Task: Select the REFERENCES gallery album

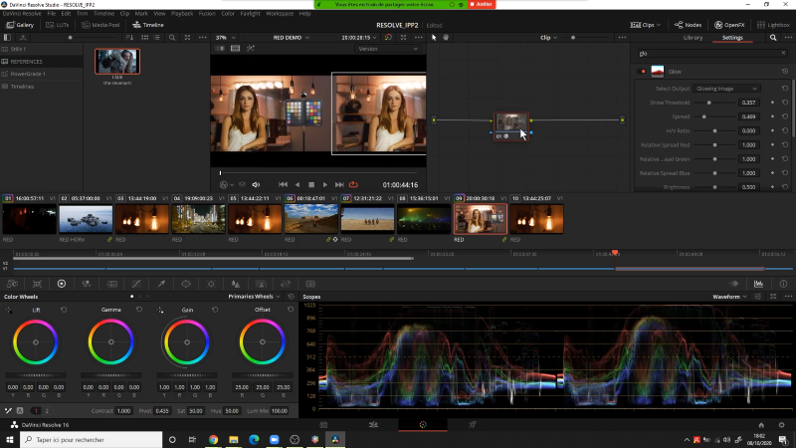Action: (x=42, y=62)
